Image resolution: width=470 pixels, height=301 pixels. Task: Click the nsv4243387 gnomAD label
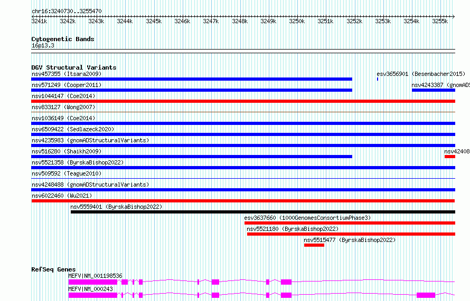(x=440, y=85)
